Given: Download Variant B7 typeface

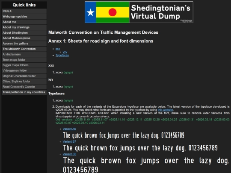Looking at the screenshot, I should point(69,141).
